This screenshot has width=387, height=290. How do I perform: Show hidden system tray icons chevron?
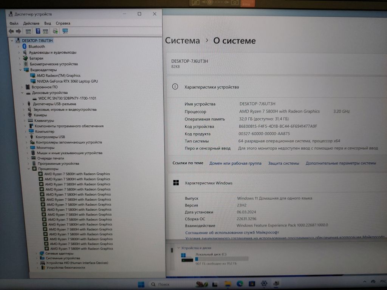(x=365, y=282)
